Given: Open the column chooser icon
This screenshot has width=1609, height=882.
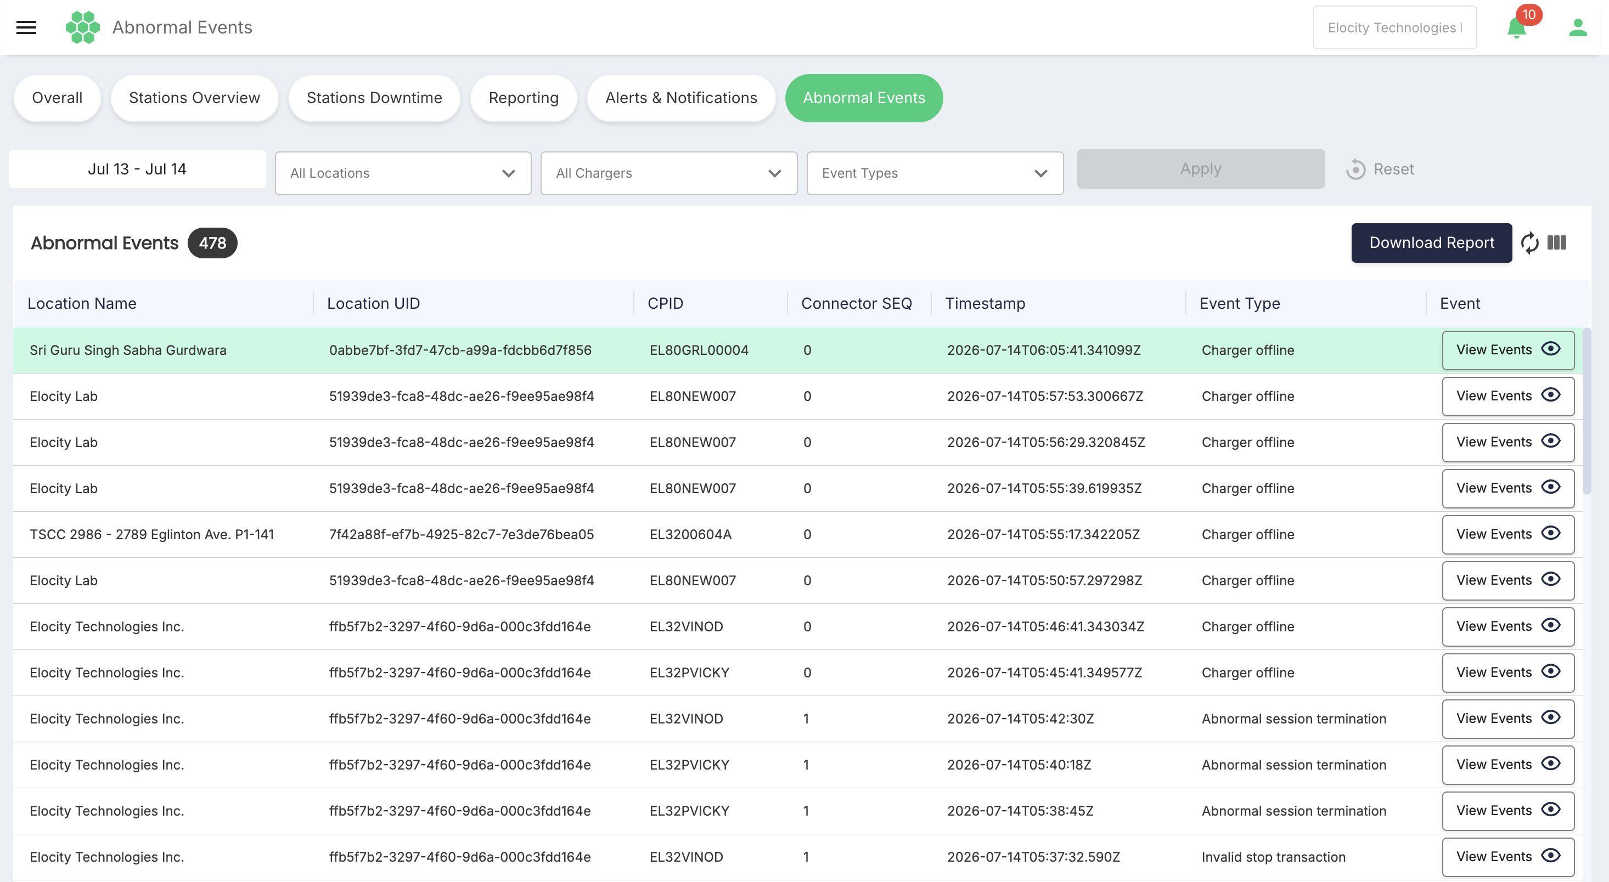Looking at the screenshot, I should pos(1556,243).
